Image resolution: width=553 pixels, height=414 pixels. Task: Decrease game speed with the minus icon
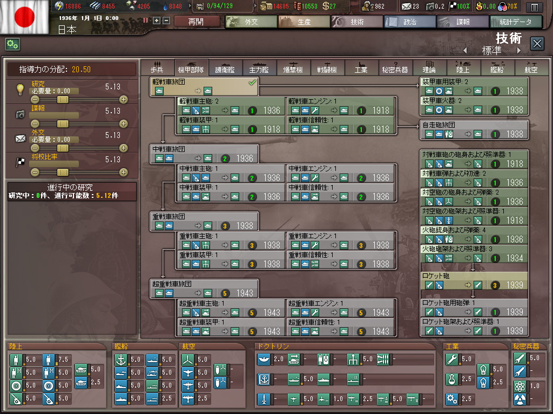(x=166, y=20)
